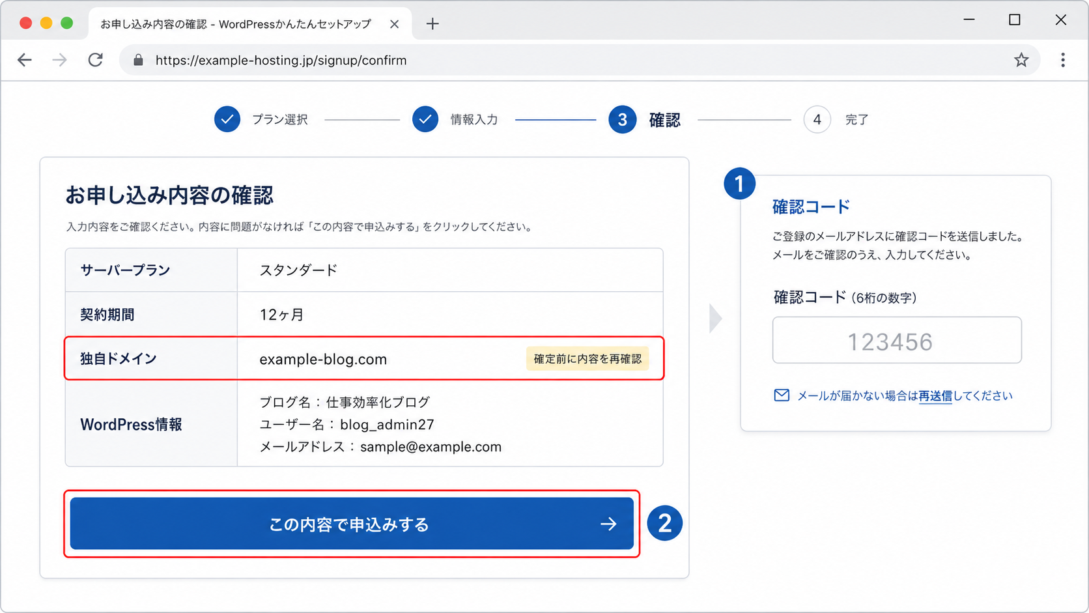Click the browser forward arrow

click(x=59, y=60)
